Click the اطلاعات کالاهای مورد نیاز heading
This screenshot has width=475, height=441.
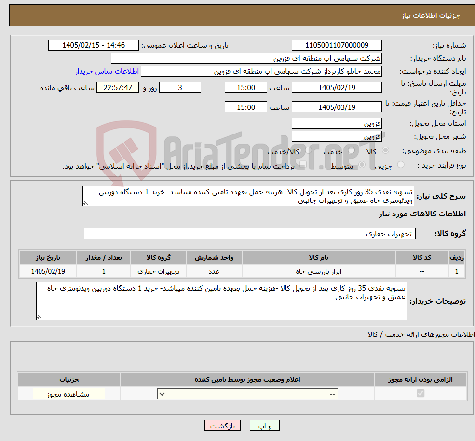[x=422, y=214]
